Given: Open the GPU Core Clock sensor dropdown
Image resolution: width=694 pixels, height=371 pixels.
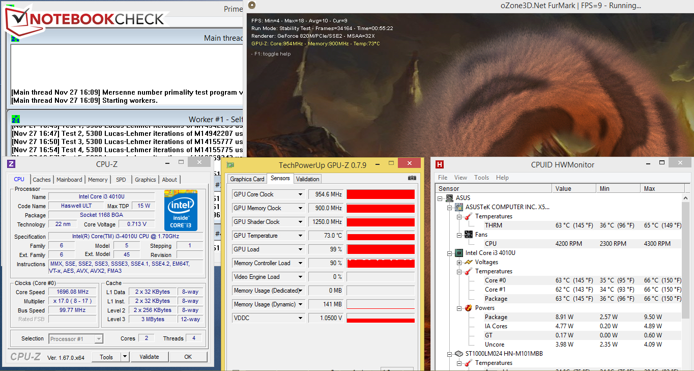Looking at the screenshot, I should (x=301, y=194).
